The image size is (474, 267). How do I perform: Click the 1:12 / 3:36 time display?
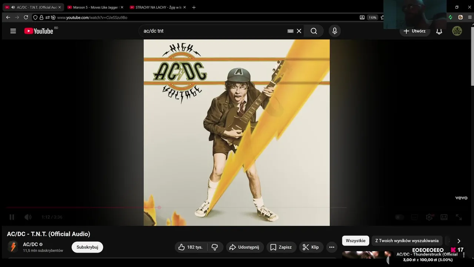52,217
